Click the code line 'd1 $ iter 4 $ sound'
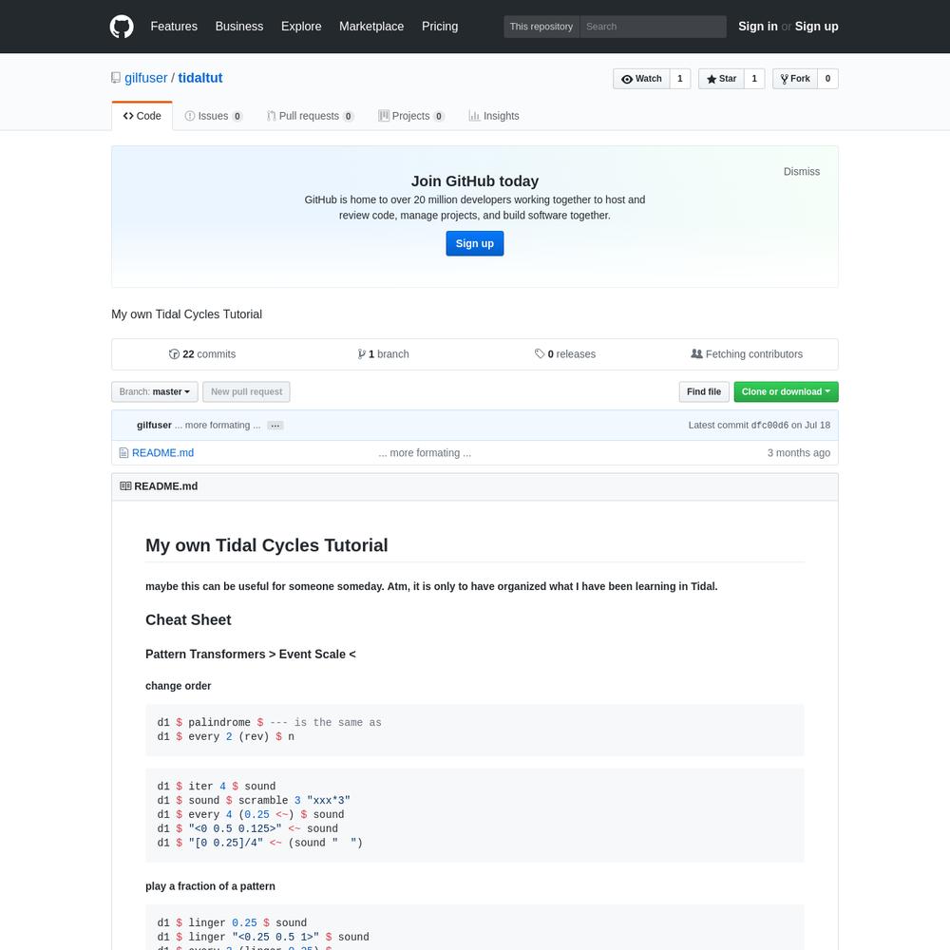Screen dimensions: 950x950 tap(217, 787)
